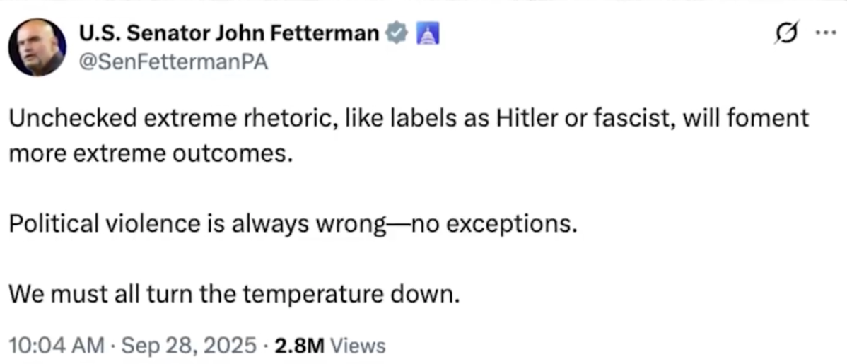Click the name U.S. Senator John Fetterman
Screen dimensions: 847x364
[x=230, y=34]
